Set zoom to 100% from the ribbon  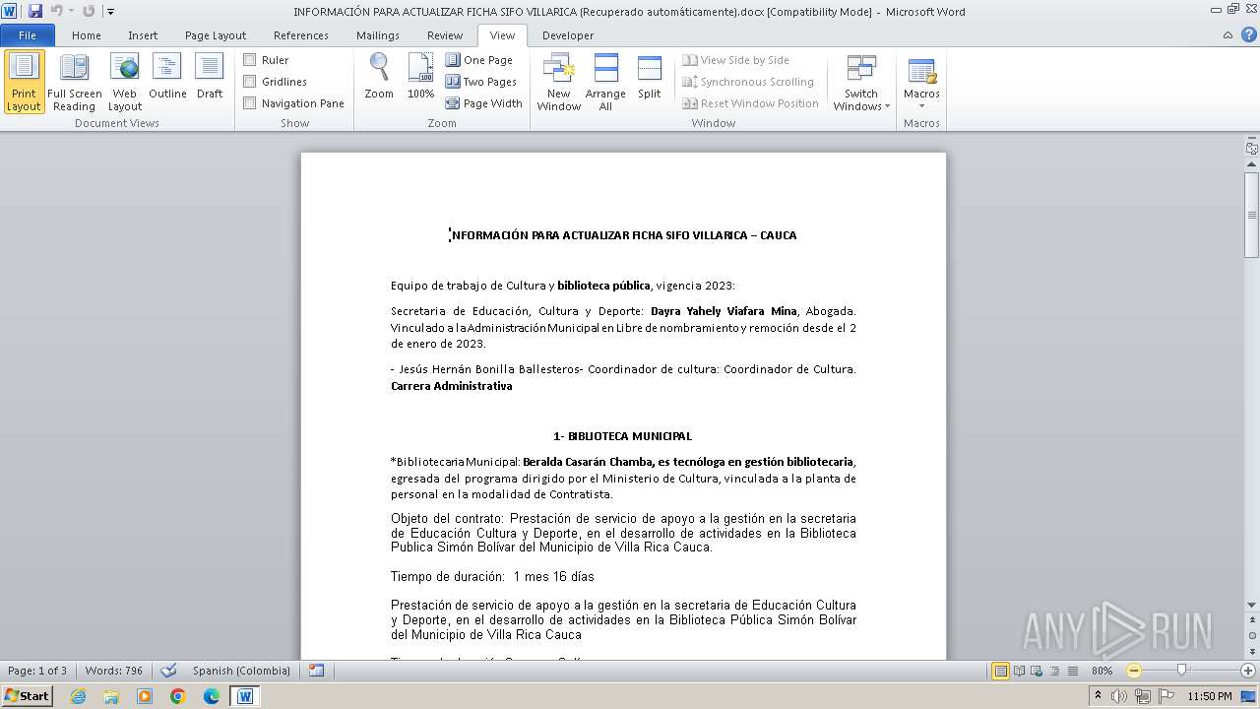[420, 77]
